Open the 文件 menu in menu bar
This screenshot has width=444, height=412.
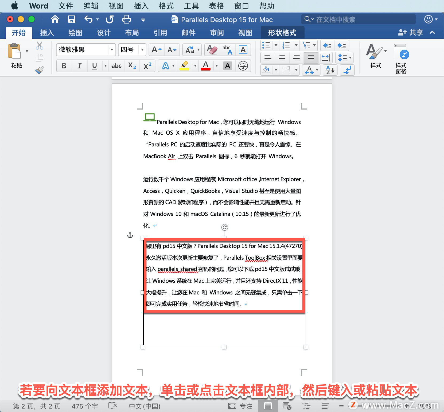(x=66, y=6)
